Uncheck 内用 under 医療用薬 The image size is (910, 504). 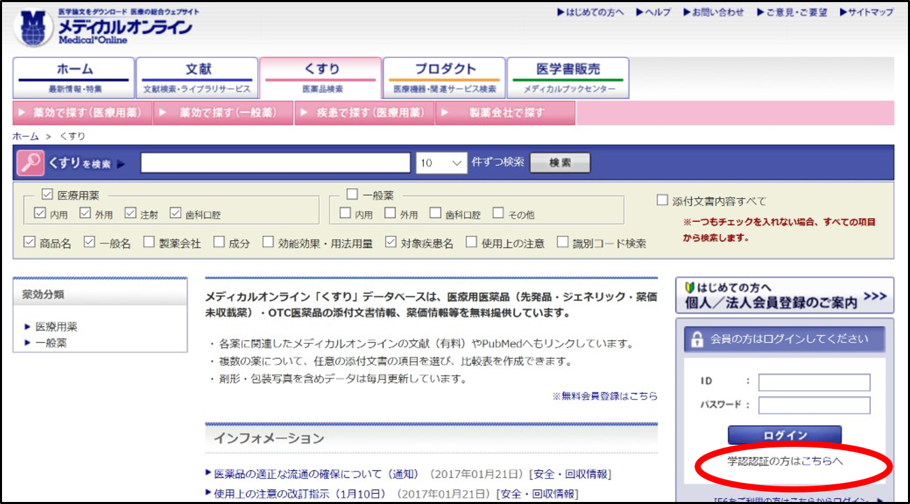(39, 214)
